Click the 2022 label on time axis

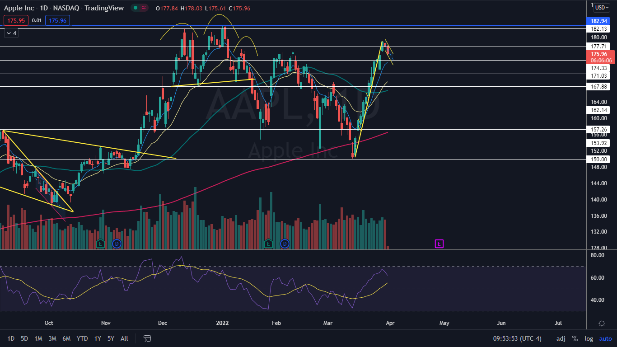pyautogui.click(x=222, y=323)
